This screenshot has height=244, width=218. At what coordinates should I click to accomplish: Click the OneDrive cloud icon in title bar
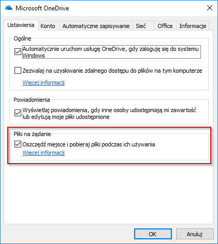(9, 8)
